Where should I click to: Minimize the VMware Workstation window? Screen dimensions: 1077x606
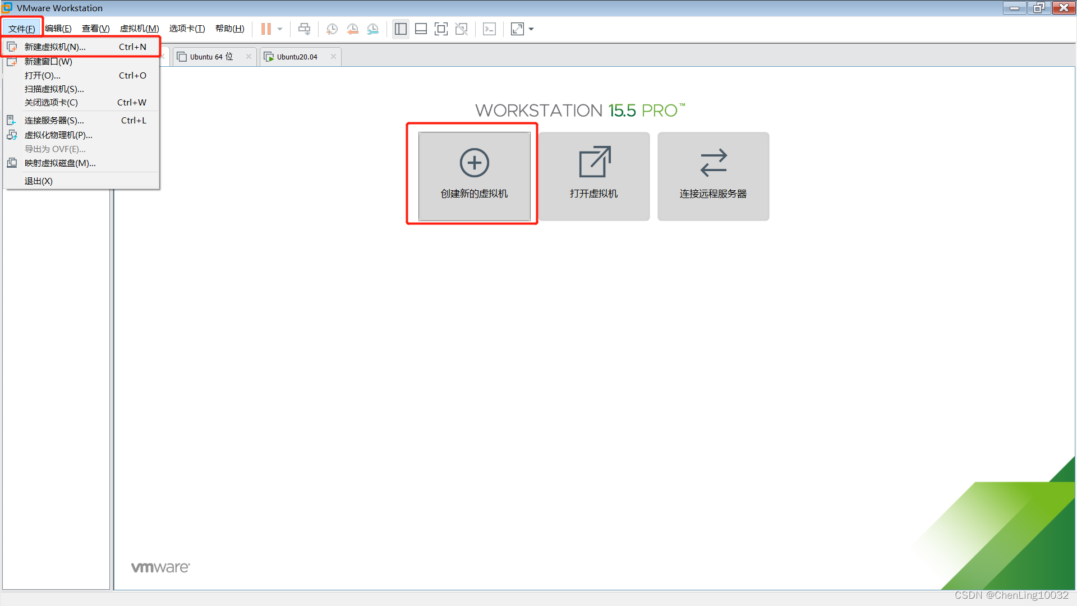pyautogui.click(x=1015, y=7)
